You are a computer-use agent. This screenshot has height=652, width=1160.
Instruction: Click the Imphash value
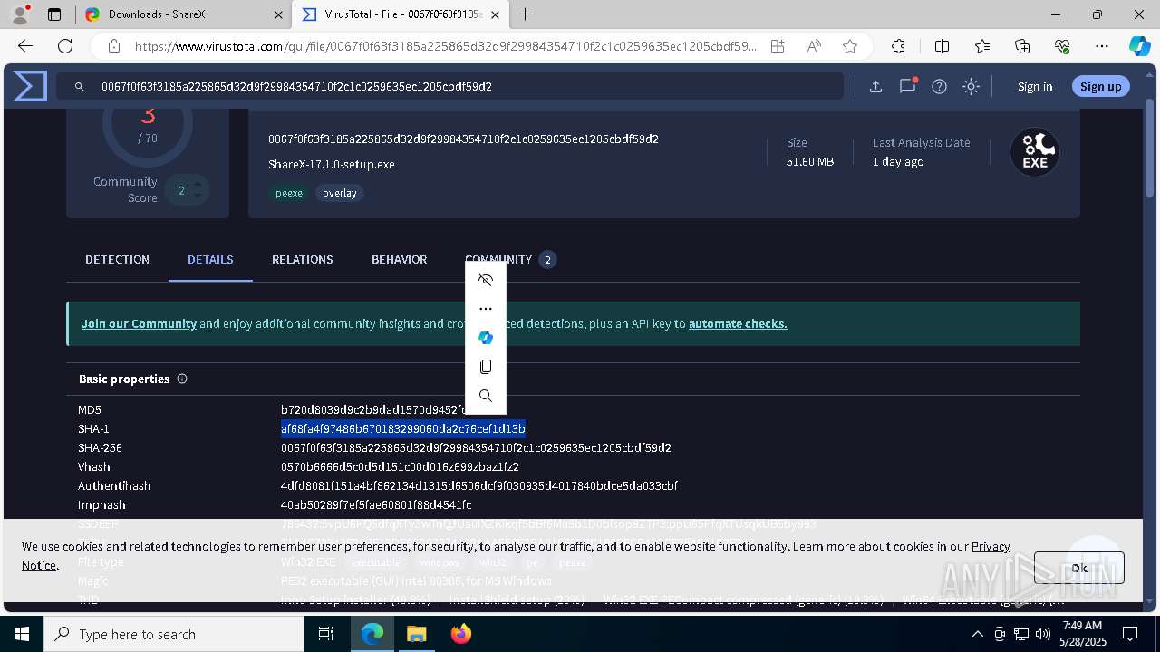(x=376, y=504)
